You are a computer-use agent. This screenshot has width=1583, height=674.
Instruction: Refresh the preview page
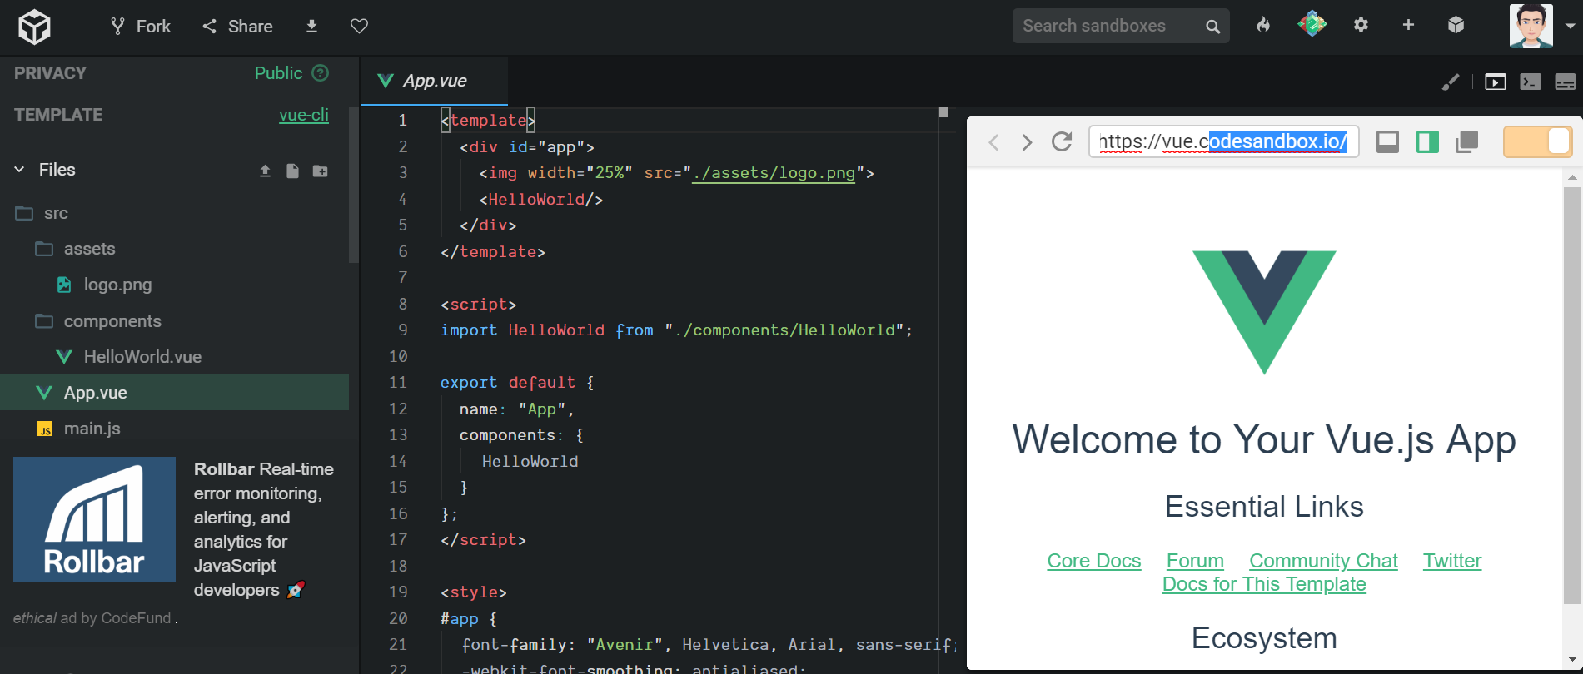pos(1062,141)
